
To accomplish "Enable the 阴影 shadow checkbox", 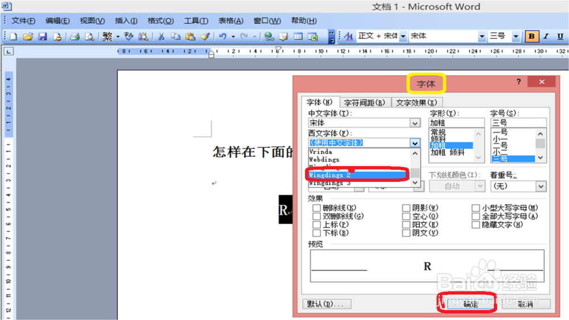I will tap(406, 208).
